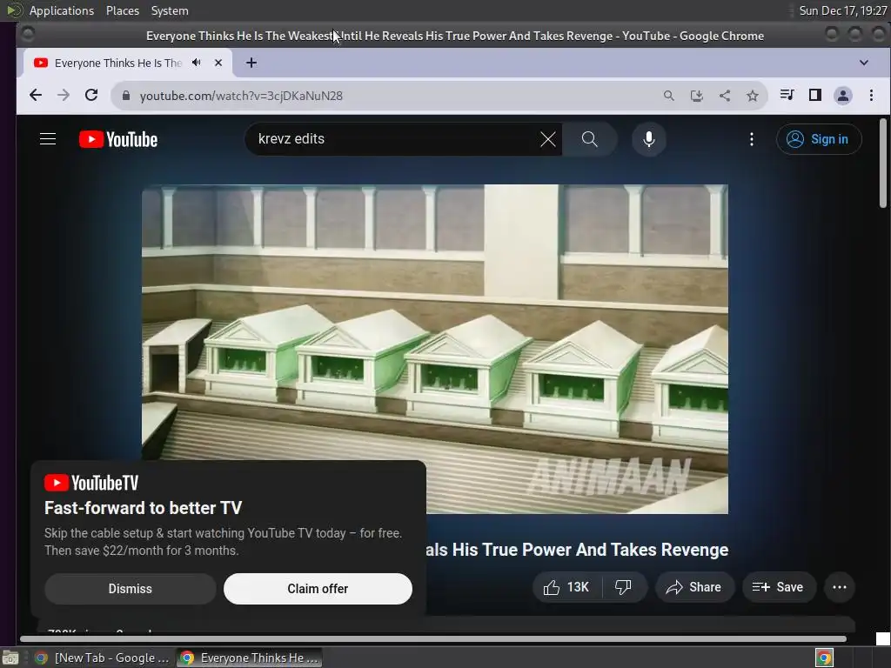Save the video to a playlist
891x668 pixels.
[779, 587]
